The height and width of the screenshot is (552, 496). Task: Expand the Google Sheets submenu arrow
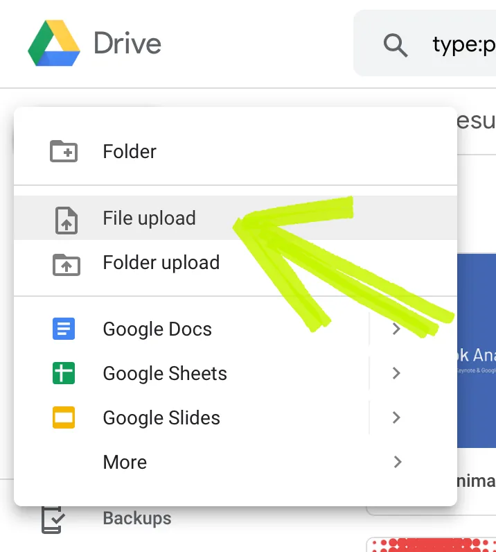coord(396,373)
